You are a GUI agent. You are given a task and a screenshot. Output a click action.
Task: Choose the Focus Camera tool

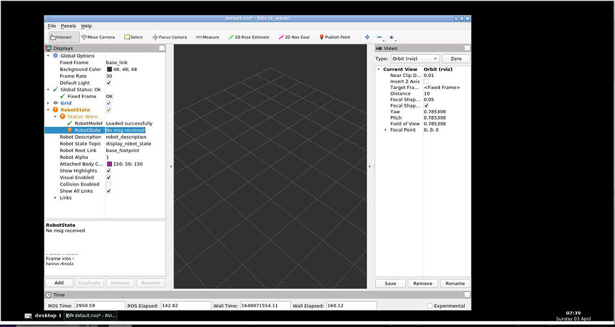[x=169, y=37]
